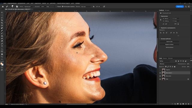Select the Healing Brush tool
192x108 pixels.
tap(2, 31)
